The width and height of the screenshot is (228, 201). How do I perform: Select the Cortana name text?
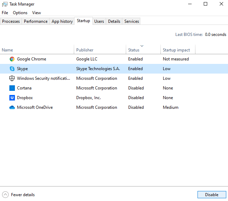(x=24, y=88)
